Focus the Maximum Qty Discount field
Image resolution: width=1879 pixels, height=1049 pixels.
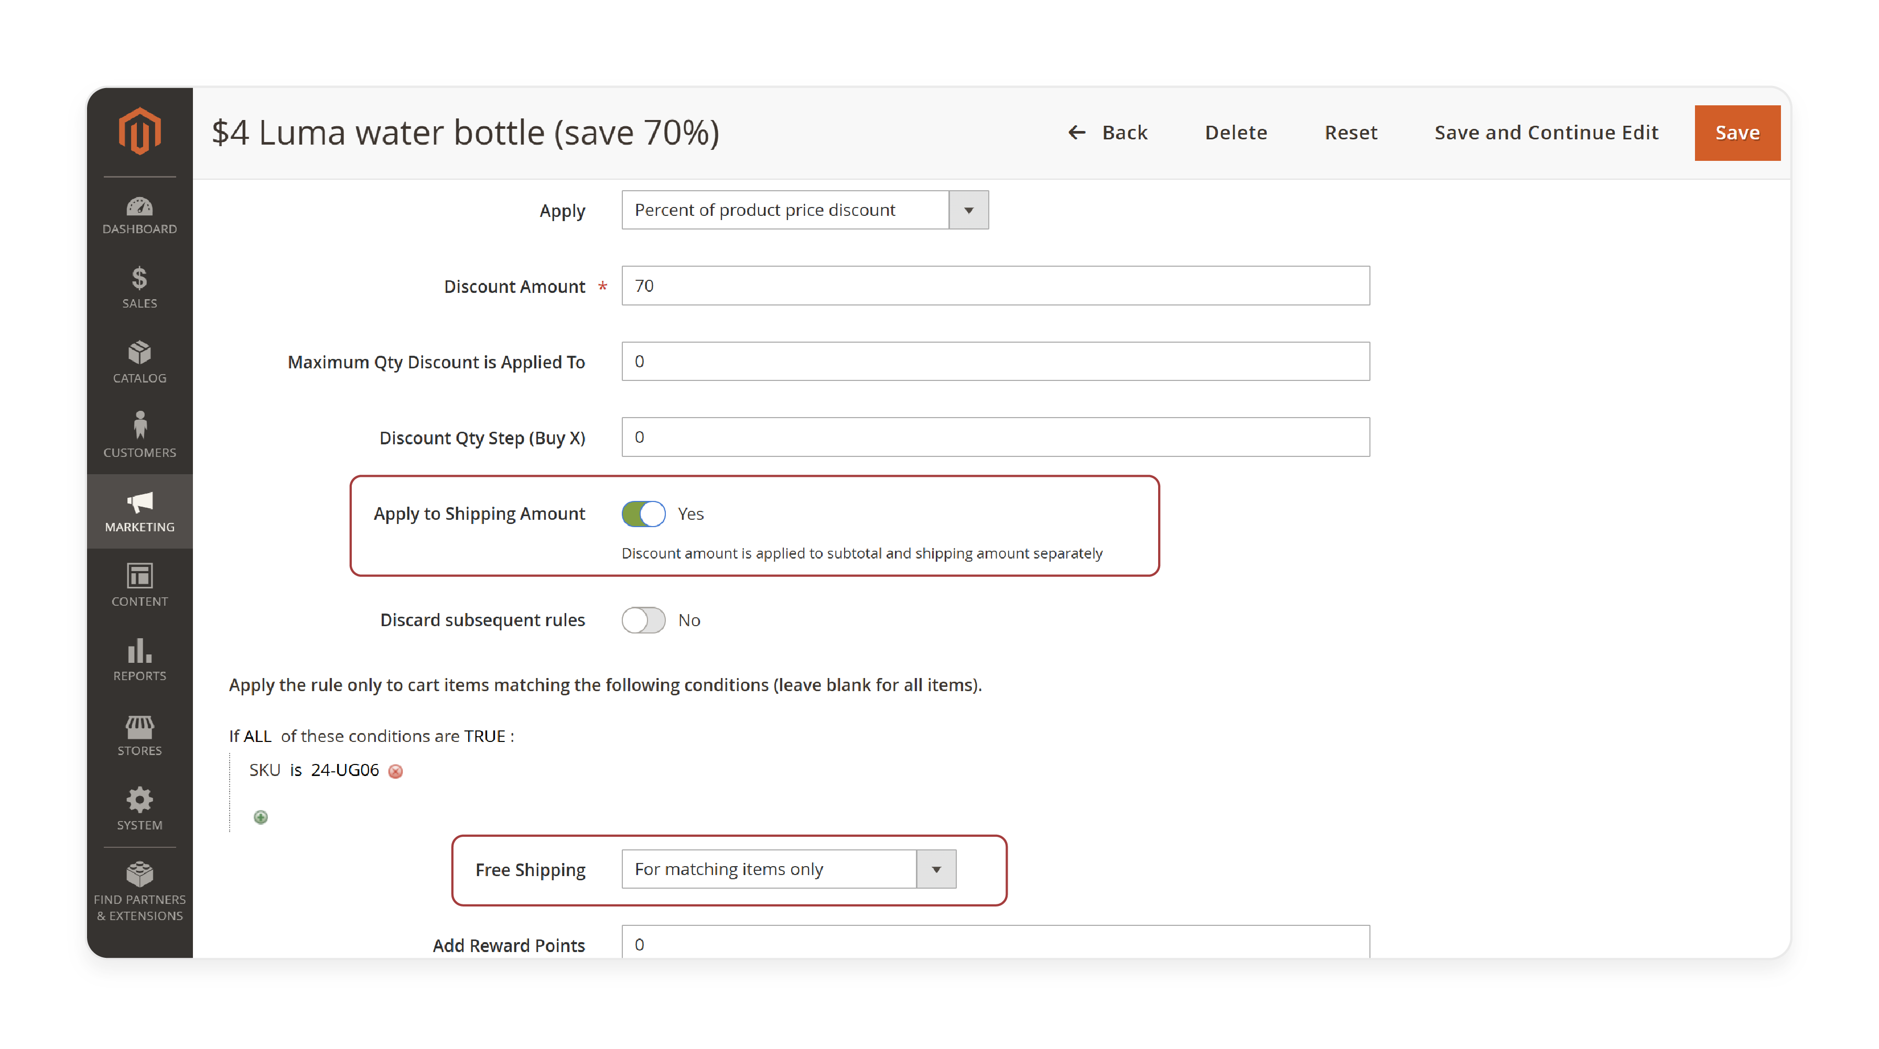[x=996, y=362]
